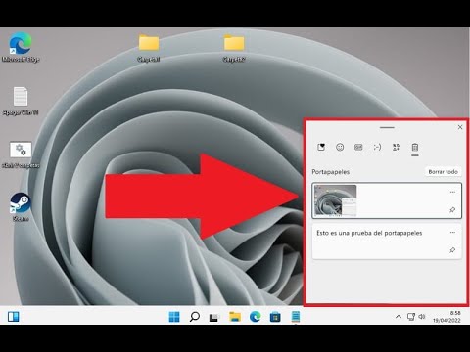
Task: Open the Windows Start menu
Action: tap(174, 317)
